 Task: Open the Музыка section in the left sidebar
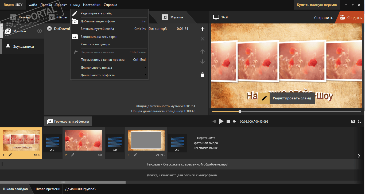coord(22,31)
